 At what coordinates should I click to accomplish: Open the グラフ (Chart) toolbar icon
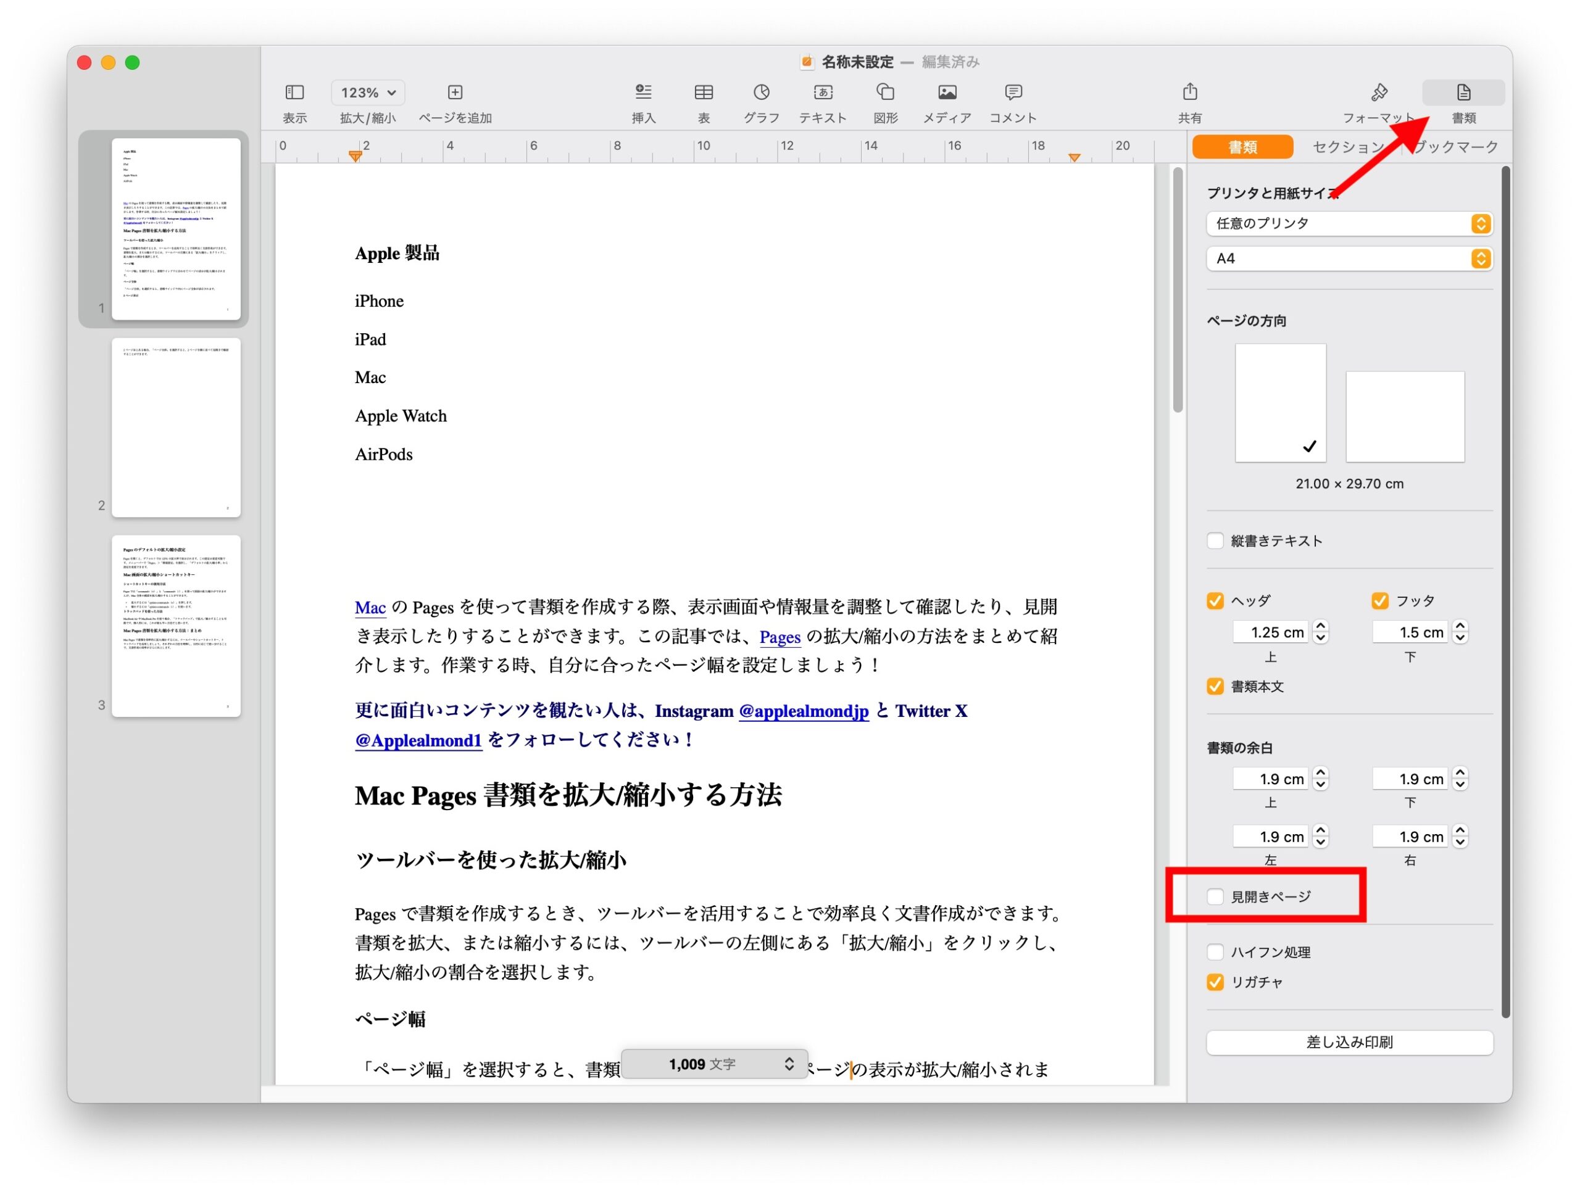(762, 92)
